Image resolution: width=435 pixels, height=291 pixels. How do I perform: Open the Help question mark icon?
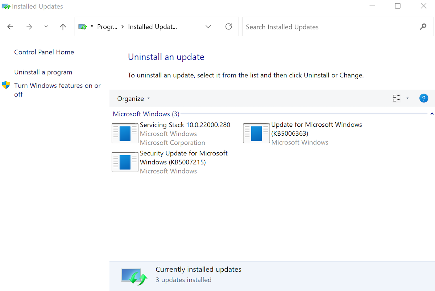(424, 98)
